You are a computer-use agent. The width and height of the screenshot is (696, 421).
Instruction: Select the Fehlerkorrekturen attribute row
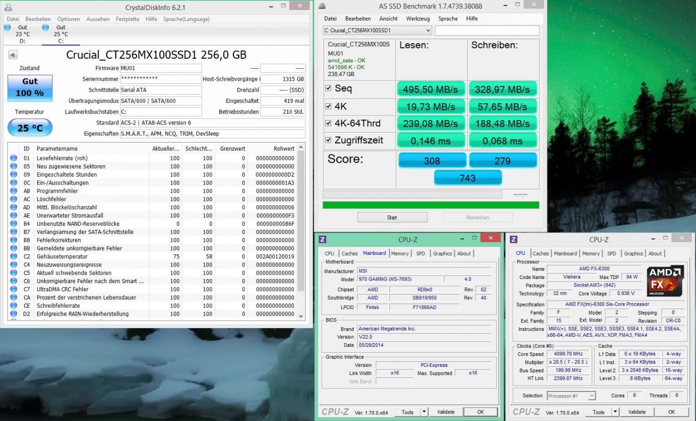153,240
